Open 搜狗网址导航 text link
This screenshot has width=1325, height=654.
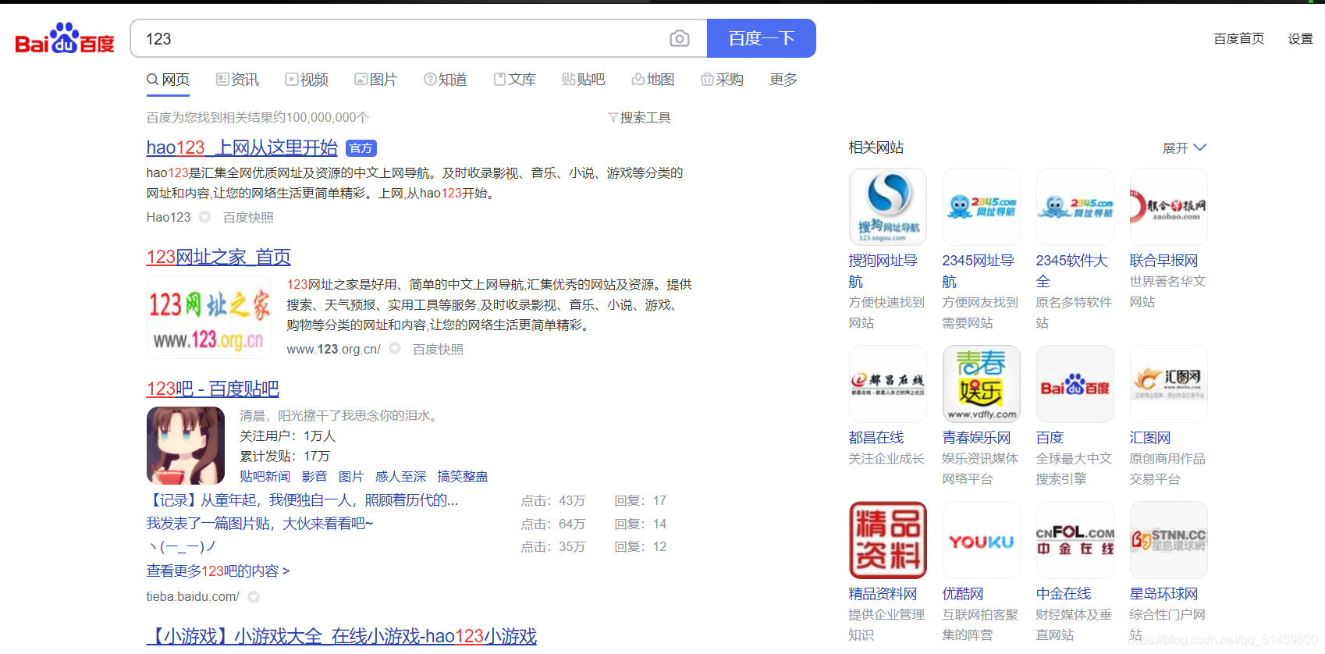(883, 271)
